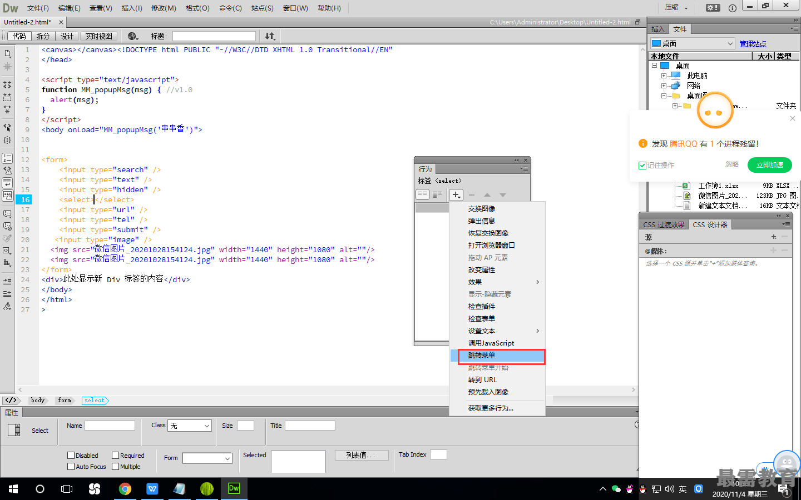Choose 跳转菜单 from behaviors menu
The height and width of the screenshot is (500, 801).
pyautogui.click(x=497, y=356)
